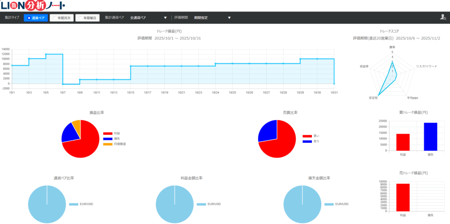Toggle EUR/USD legend under 通貨ペア比率
Screen dimensions: 450x224
coord(73,204)
